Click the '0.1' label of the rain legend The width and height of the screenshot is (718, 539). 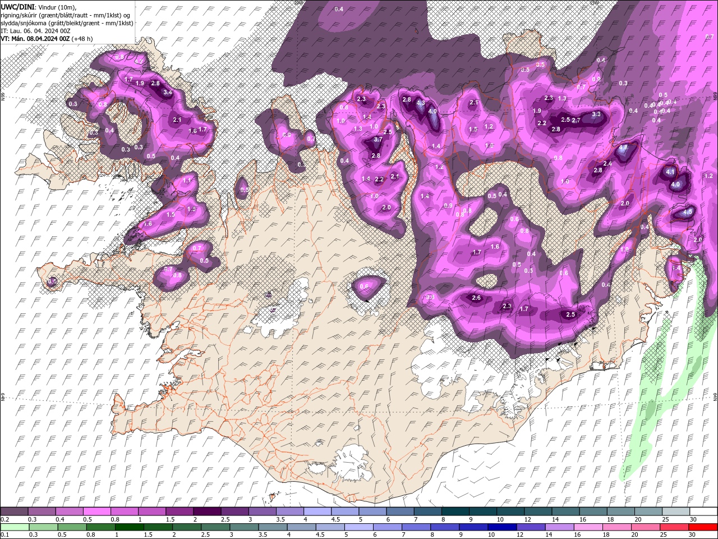coord(4,535)
